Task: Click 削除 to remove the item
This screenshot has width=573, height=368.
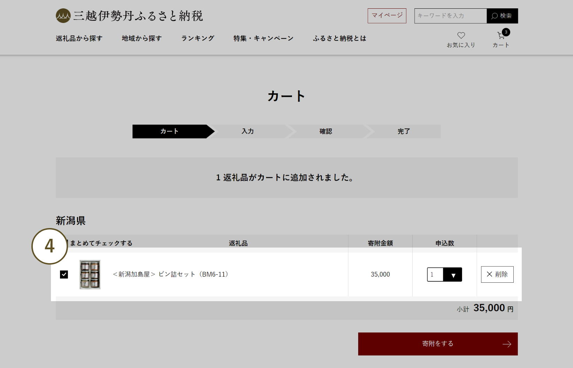Action: 497,274
